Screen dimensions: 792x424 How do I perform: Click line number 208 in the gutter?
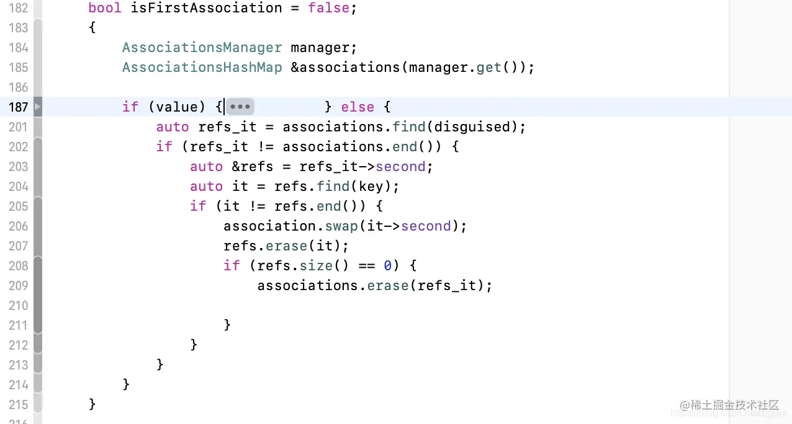[x=19, y=266]
